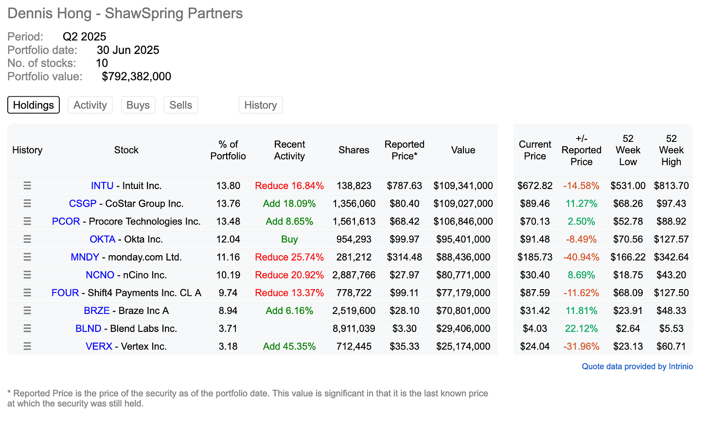The image size is (708, 434).
Task: Click the -31.96% price change cell
Action: [x=581, y=347]
